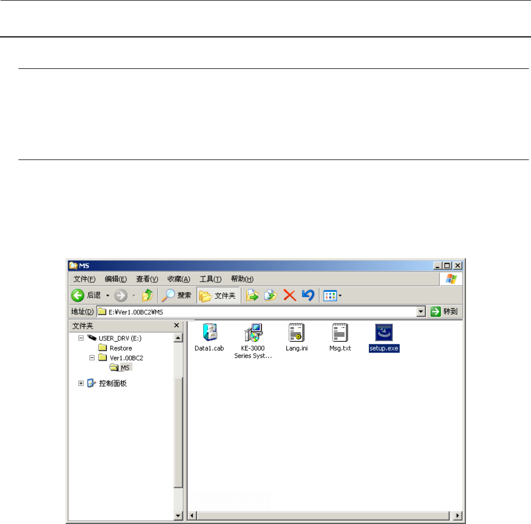The image size is (531, 524).
Task: Select the MS folder in tree
Action: (x=125, y=368)
